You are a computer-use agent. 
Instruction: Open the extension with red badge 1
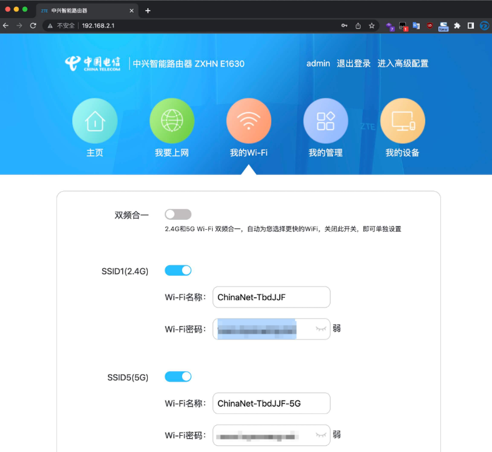403,26
